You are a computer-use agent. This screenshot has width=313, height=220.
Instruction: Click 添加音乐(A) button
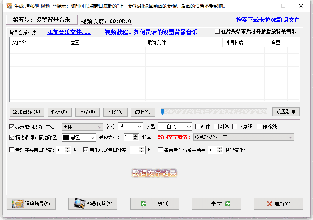click(27, 112)
